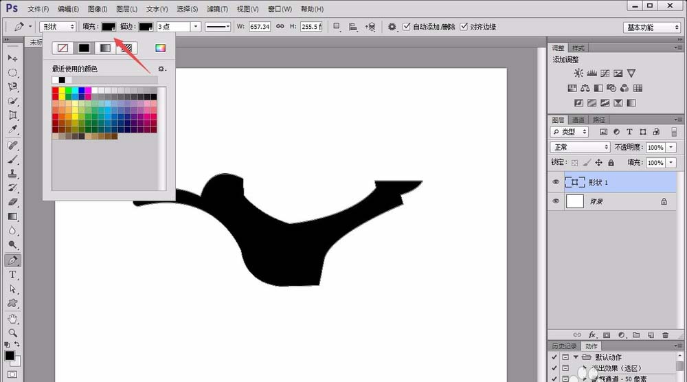Switch to the 通道 tab
This screenshot has width=687, height=382.
577,120
